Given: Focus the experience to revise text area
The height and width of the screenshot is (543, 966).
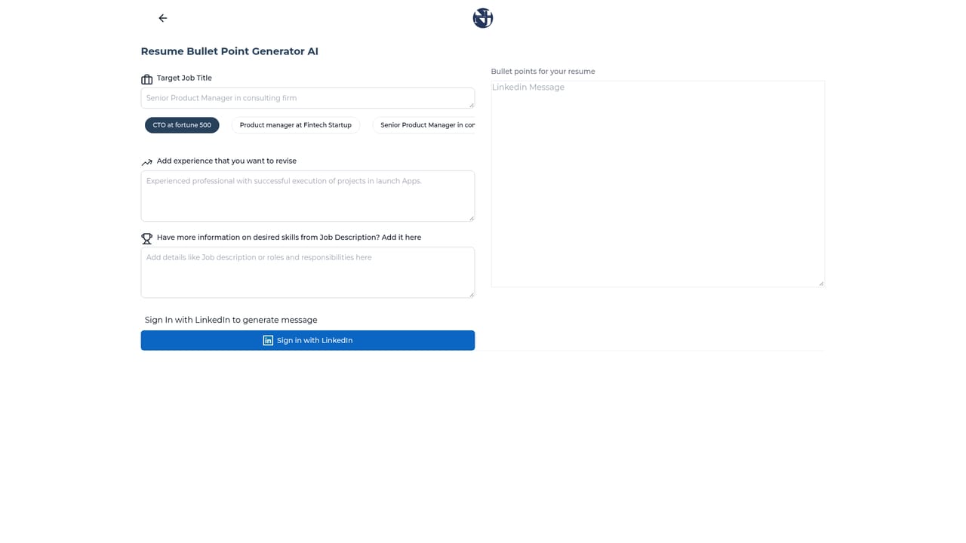Looking at the screenshot, I should (x=308, y=196).
